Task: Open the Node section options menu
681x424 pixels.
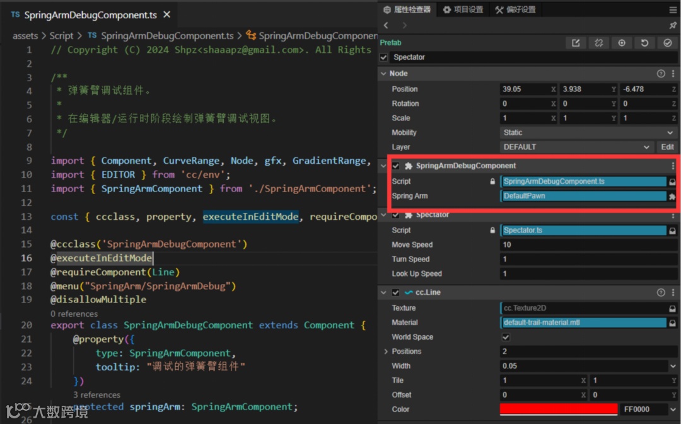Action: pos(673,73)
